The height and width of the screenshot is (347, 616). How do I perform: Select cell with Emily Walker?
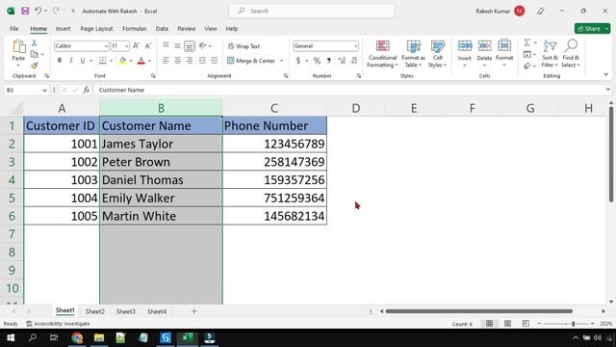(x=161, y=198)
